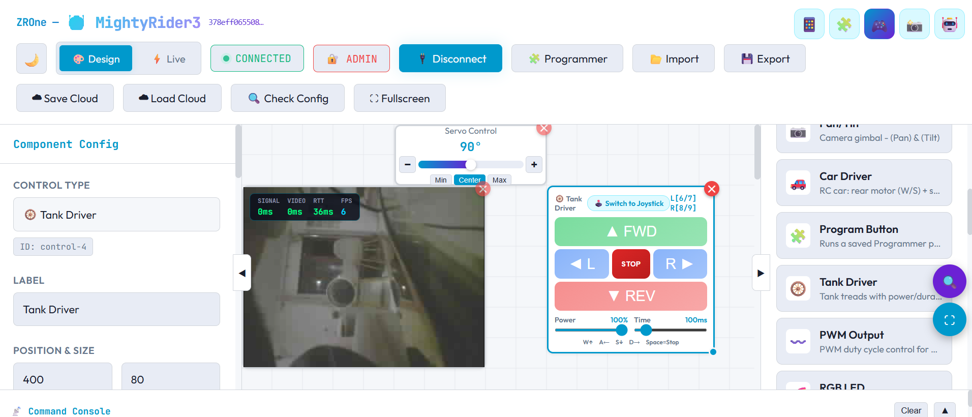Click the red STOP button
Screen dimensions: 972x417
point(631,263)
